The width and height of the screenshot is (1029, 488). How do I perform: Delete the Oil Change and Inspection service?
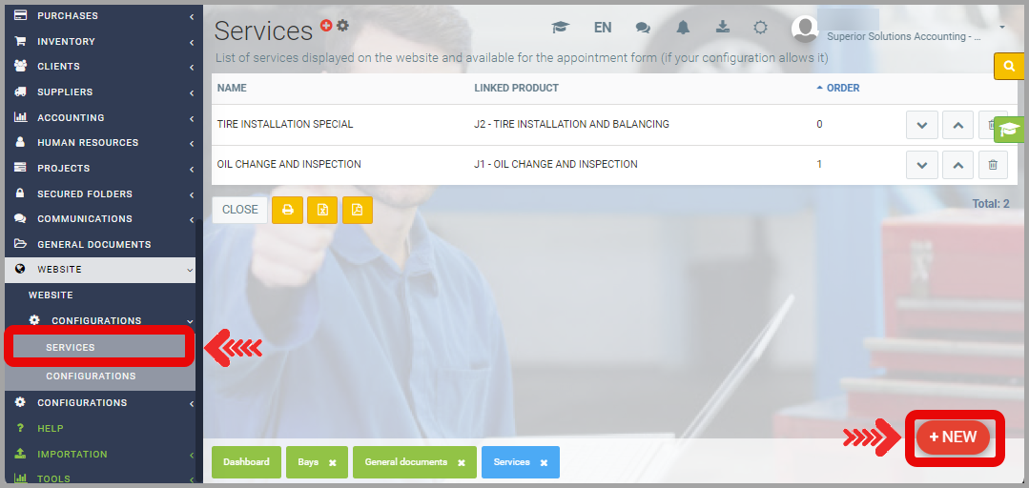992,165
